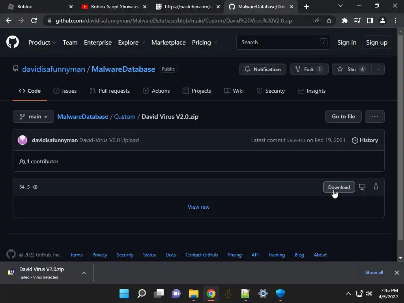Viewport: 404px width, 303px height.
Task: Click Sign in link
Action: 347,43
